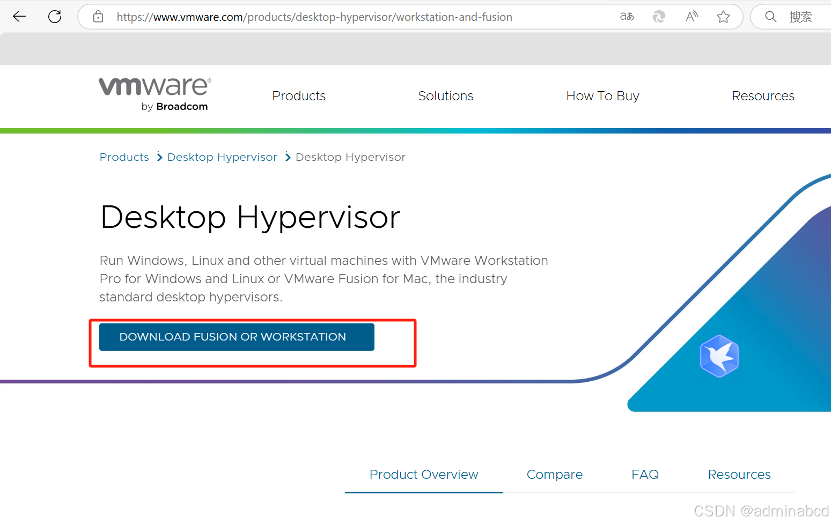Reload the page with refresh icon
The height and width of the screenshot is (525, 831).
tap(55, 17)
